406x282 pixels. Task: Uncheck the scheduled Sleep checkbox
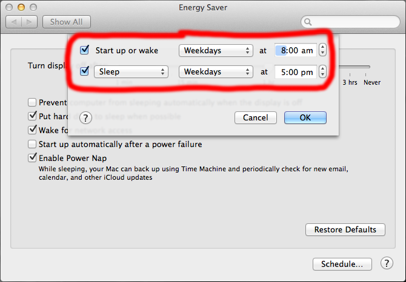[85, 72]
